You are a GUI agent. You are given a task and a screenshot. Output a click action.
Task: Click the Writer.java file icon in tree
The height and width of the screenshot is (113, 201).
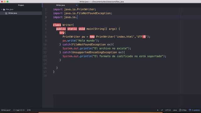6,13
